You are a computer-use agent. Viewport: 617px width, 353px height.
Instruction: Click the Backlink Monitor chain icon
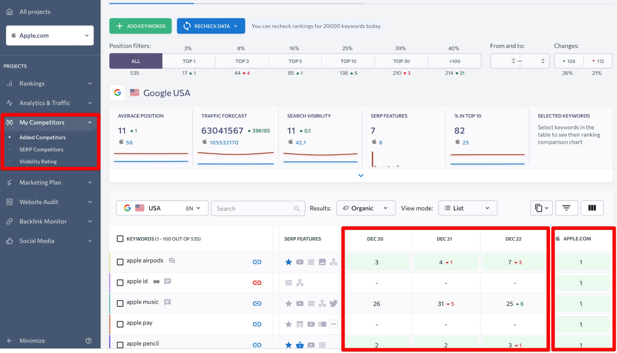[10, 221]
